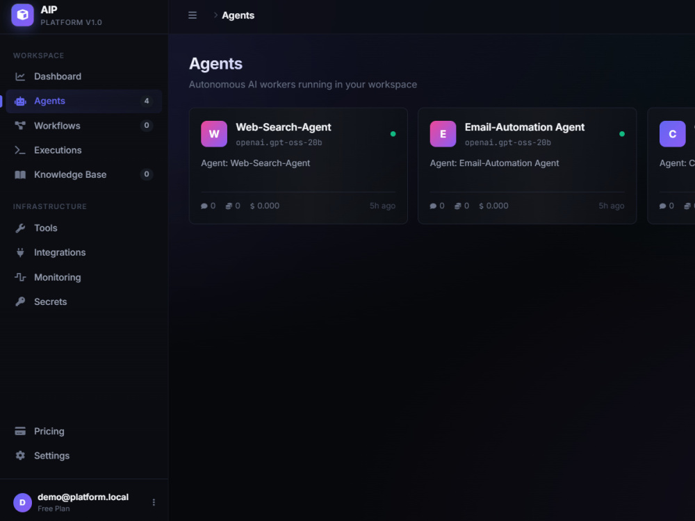
Task: Go to Integrations page
Action: (x=84, y=253)
